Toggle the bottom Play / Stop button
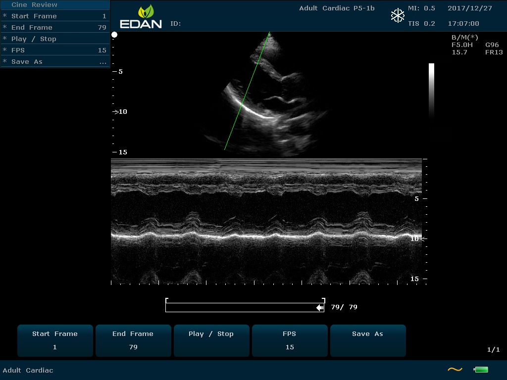Screen dimensions: 507x380 pyautogui.click(x=211, y=340)
